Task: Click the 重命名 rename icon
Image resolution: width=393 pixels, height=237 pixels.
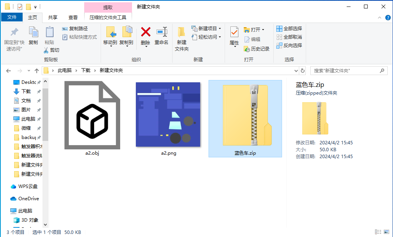Action: point(161,32)
